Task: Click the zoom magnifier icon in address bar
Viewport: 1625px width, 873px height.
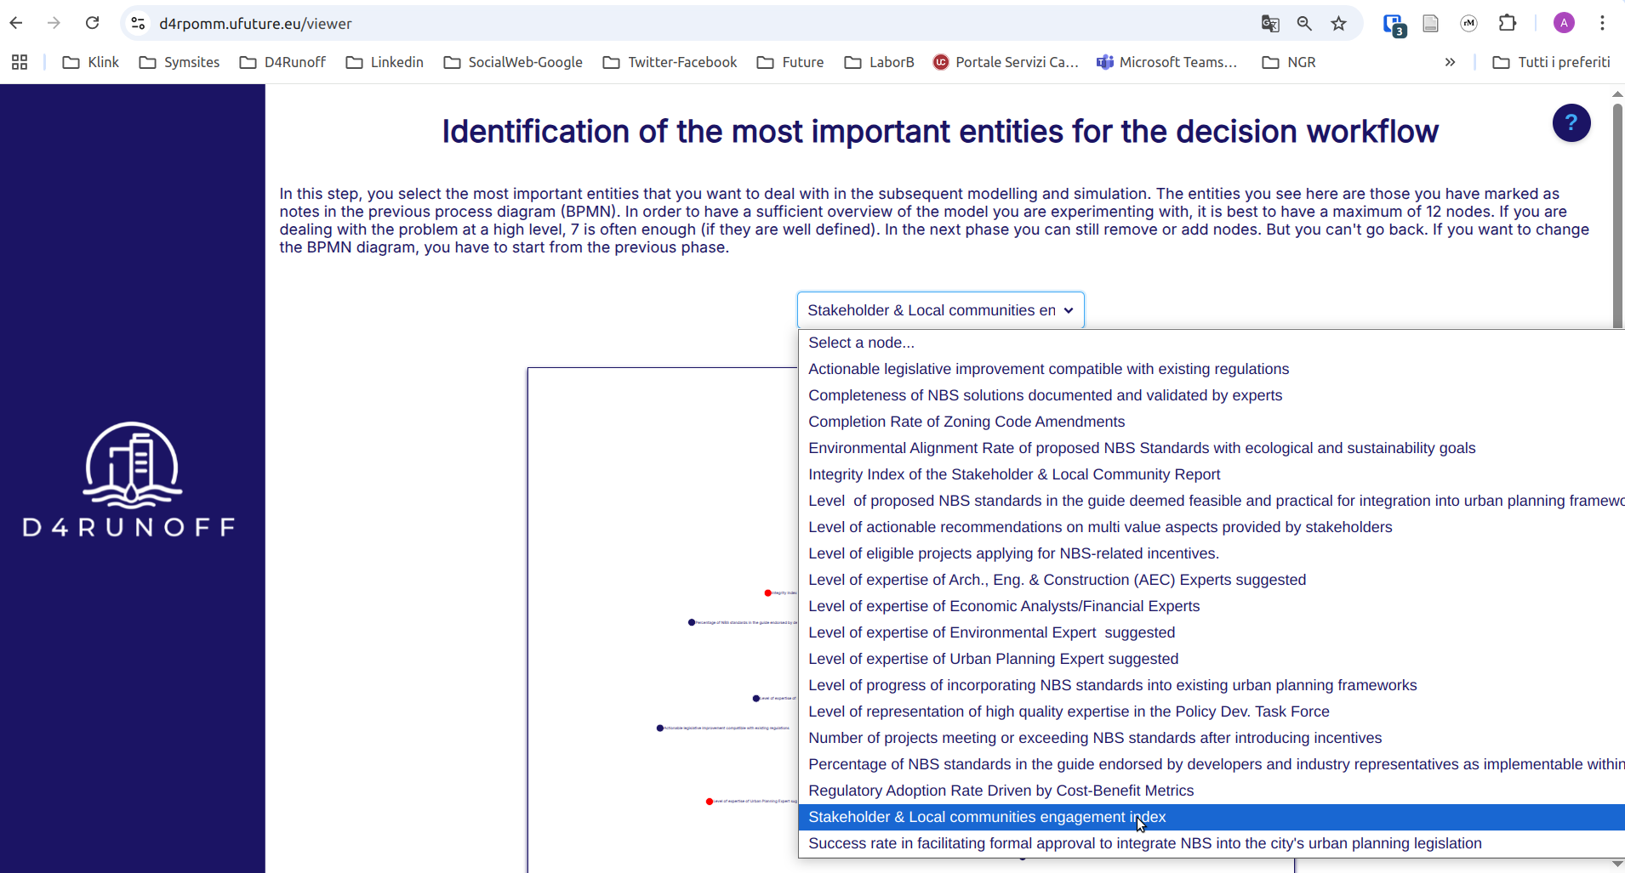Action: [x=1304, y=23]
